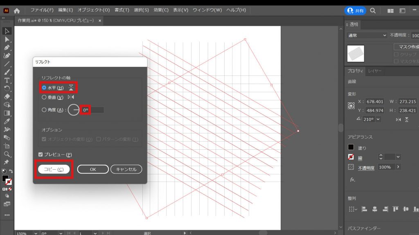419x235 pixels.
Task: Open the 150% zoom level dropdown
Action: click(x=36, y=233)
